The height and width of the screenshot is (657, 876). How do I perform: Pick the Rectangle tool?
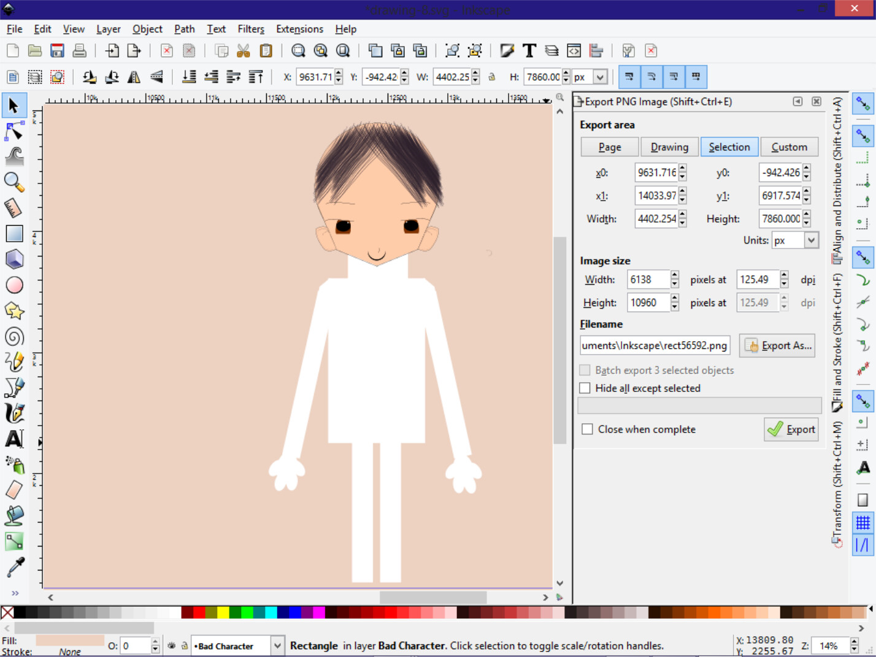tap(14, 234)
